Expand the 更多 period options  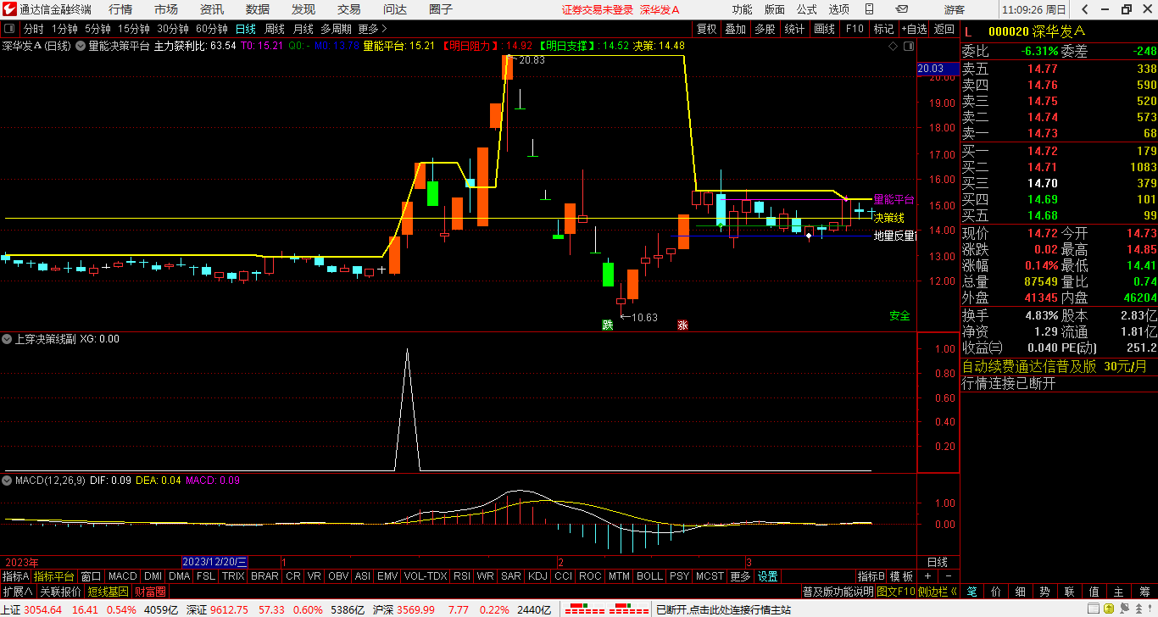(x=373, y=29)
